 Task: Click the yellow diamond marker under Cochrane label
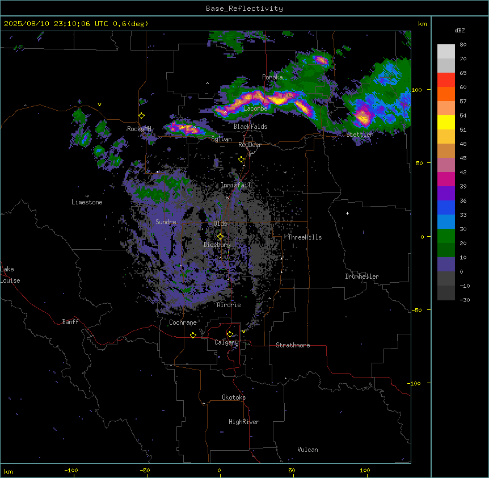point(193,335)
